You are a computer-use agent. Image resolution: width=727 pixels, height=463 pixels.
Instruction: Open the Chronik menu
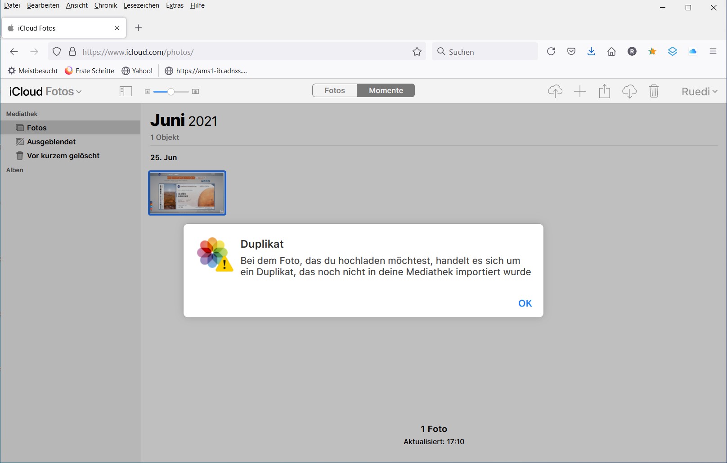(106, 5)
